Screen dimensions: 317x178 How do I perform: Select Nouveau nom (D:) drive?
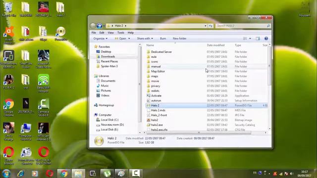pos(112,125)
